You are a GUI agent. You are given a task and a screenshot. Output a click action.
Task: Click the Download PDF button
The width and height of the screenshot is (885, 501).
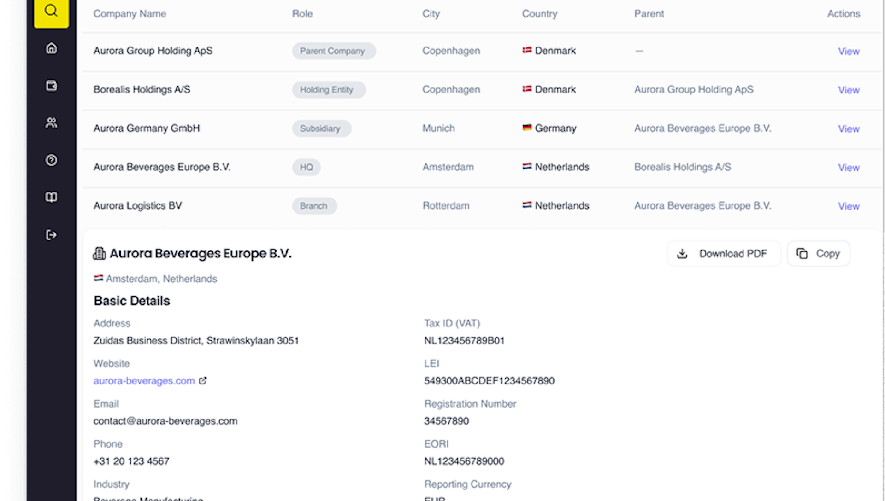(724, 254)
